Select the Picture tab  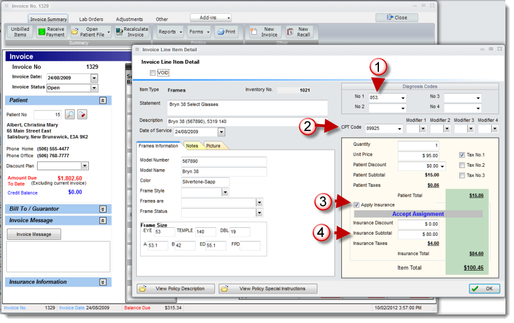[x=213, y=146]
